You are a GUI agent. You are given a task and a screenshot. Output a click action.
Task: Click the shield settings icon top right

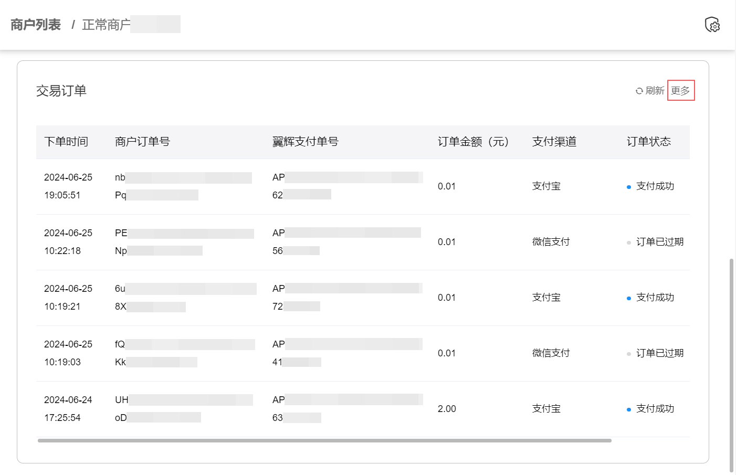(712, 25)
